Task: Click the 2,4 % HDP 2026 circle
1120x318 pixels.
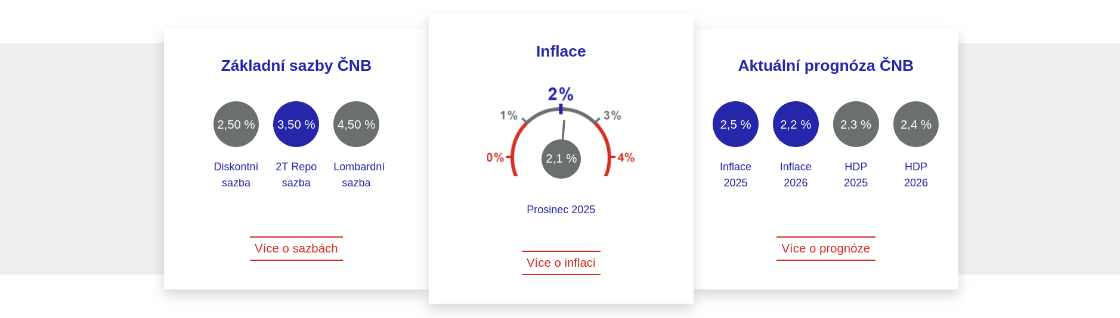Action: (916, 124)
